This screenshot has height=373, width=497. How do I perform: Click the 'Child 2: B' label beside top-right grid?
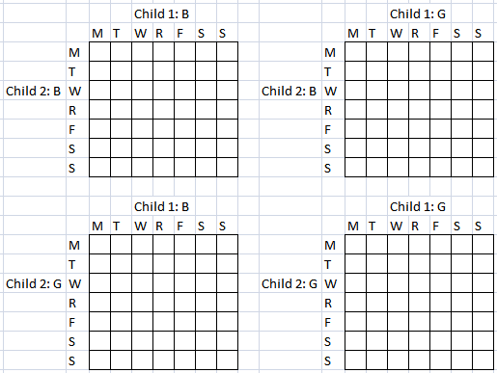(x=290, y=92)
